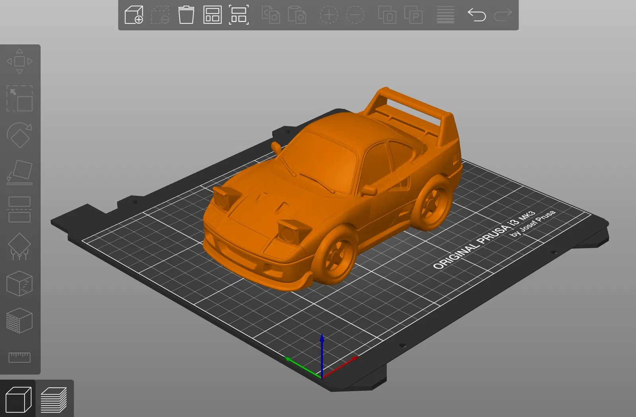The image size is (636, 417).
Task: Select the Scale tool
Action: point(19,98)
